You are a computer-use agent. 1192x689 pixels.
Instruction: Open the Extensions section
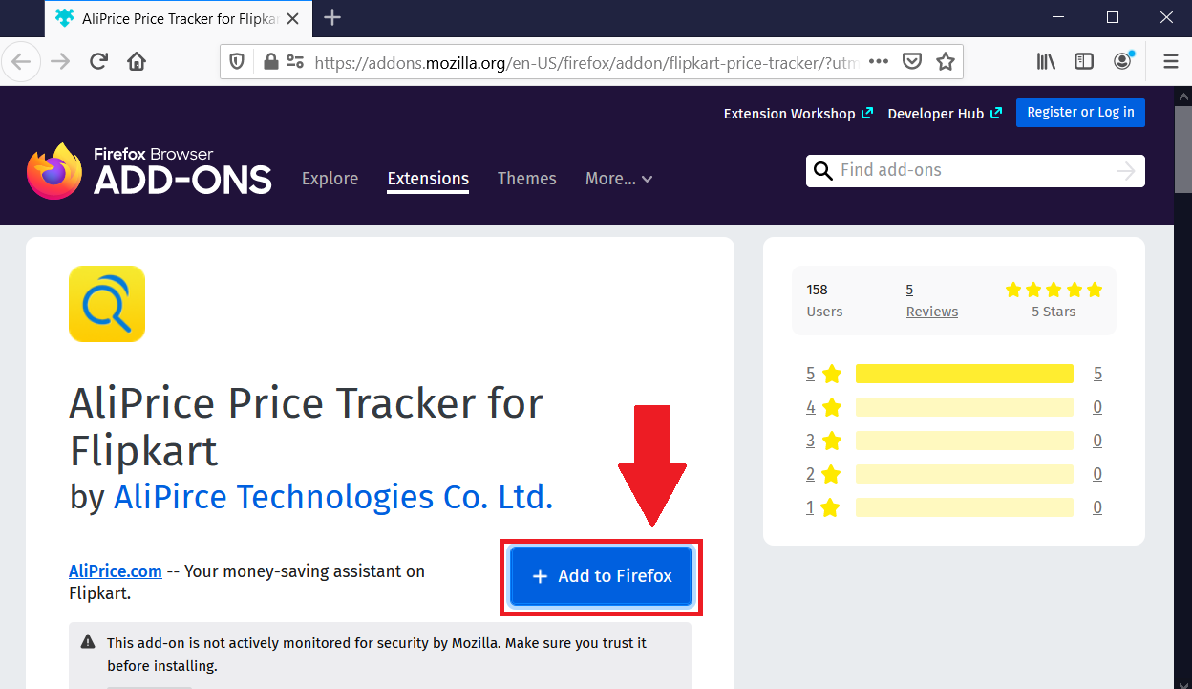click(428, 179)
